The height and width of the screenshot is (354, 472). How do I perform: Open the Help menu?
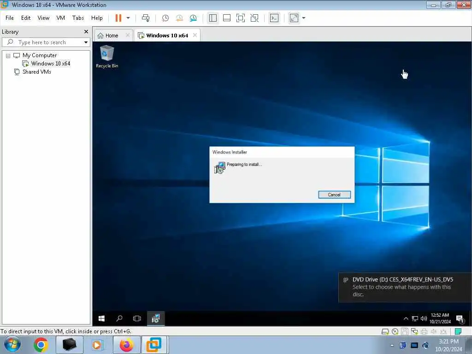click(97, 18)
